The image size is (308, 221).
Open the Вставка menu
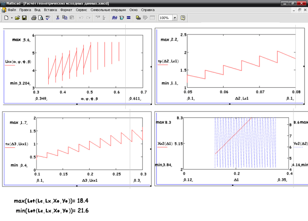(x=51, y=10)
